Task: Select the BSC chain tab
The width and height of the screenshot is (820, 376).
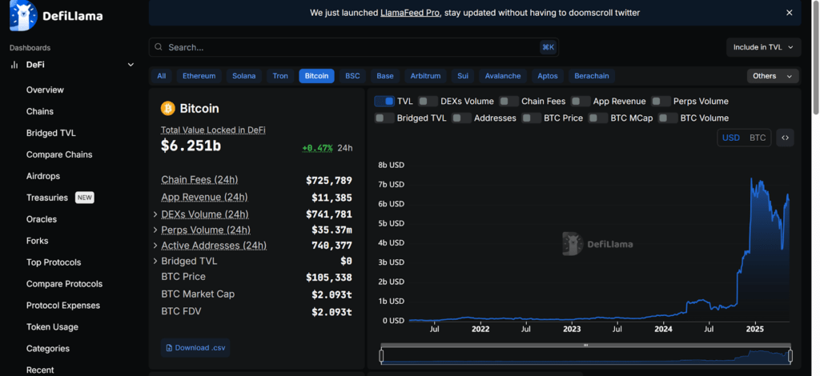Action: 352,76
